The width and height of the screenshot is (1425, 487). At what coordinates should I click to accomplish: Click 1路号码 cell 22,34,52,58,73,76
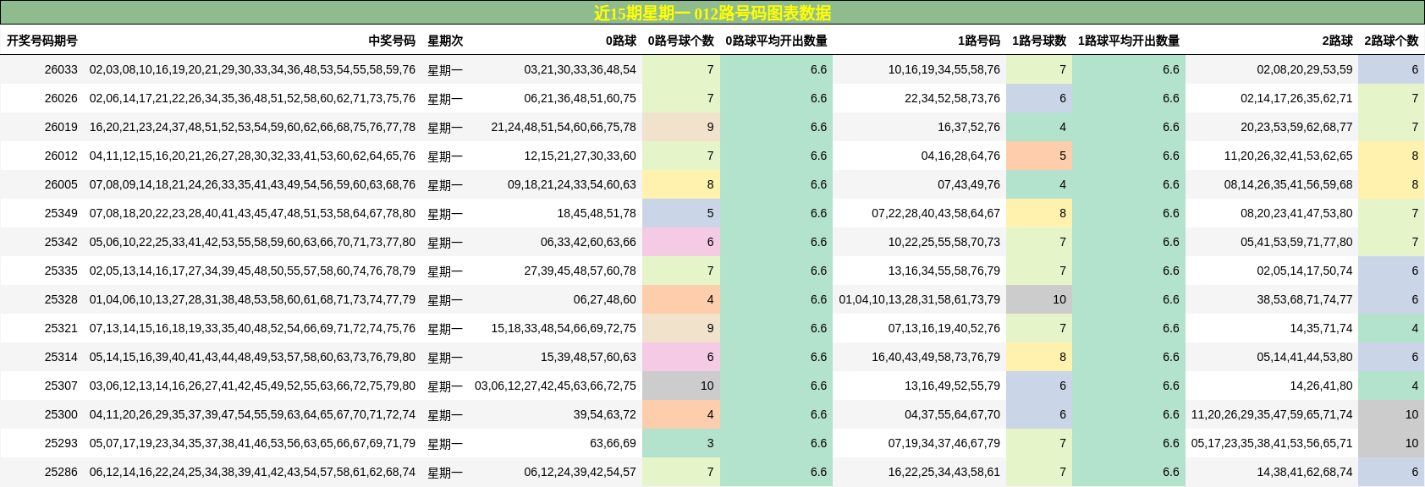pyautogui.click(x=952, y=98)
